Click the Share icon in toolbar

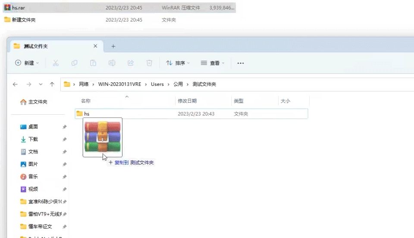point(130,63)
